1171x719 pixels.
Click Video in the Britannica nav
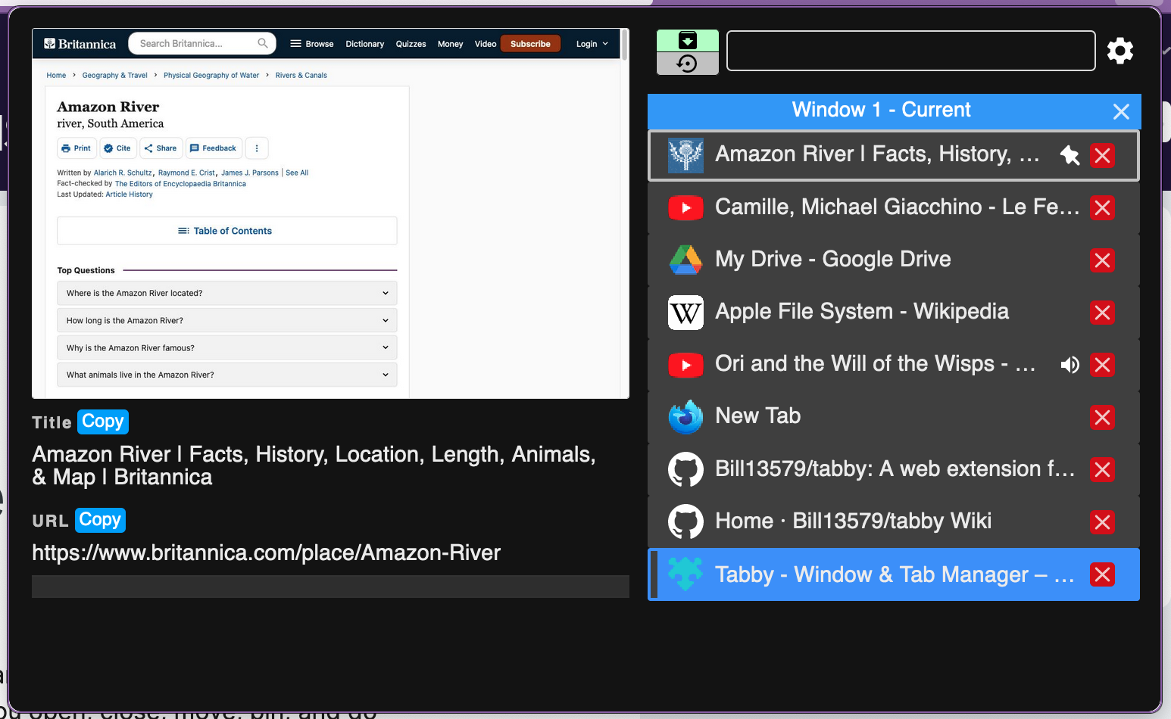point(486,44)
